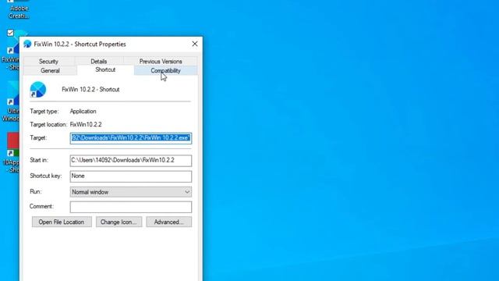Toggle the checkbox on FixWin desktop shortcut
The image size is (499, 281).
tap(10, 33)
